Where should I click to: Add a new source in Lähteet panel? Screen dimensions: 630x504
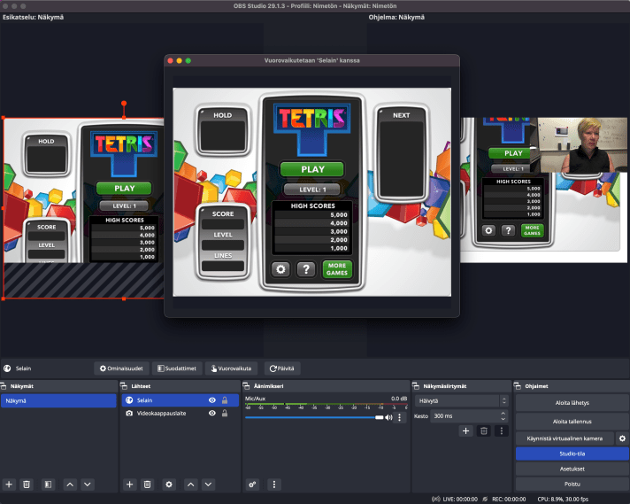tap(129, 485)
